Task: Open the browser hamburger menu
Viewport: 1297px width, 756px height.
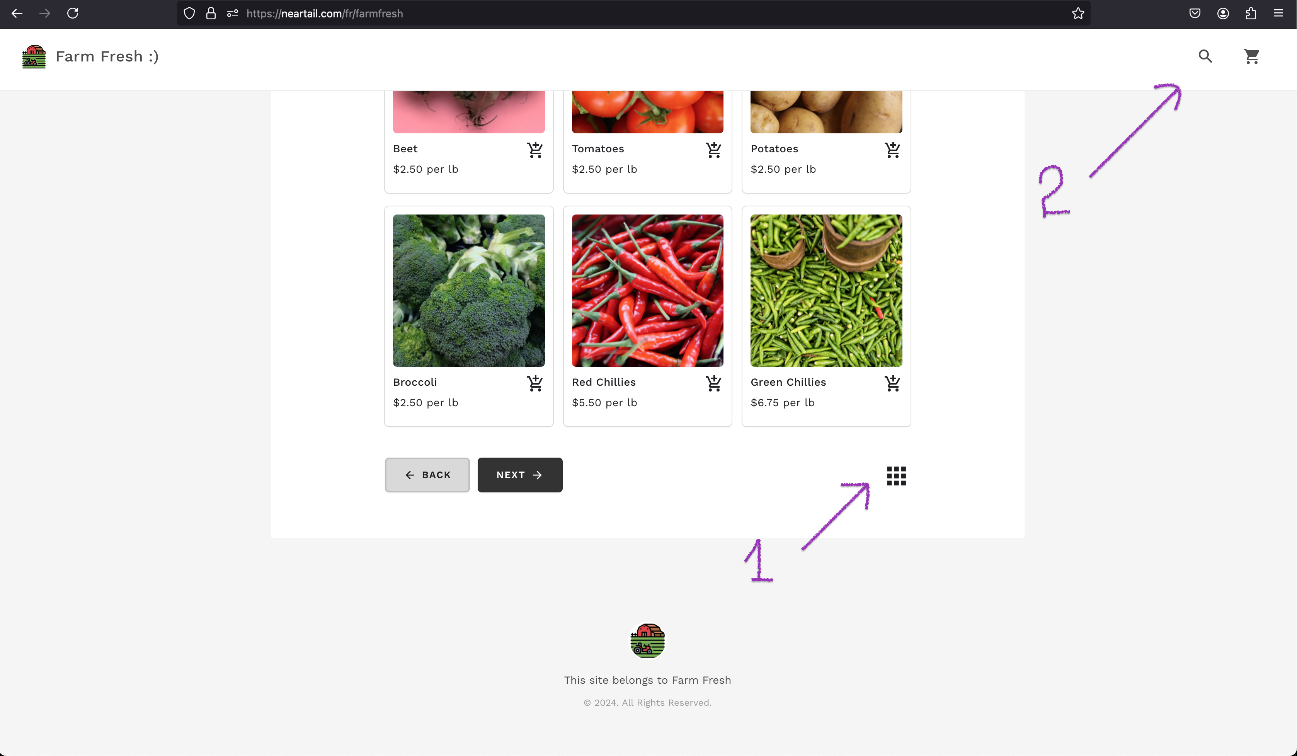Action: (x=1278, y=14)
